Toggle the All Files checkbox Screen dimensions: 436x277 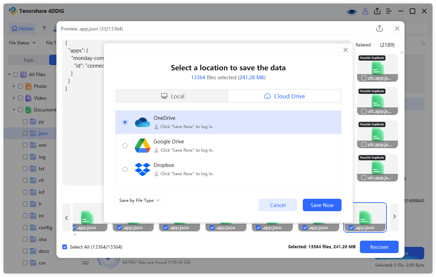16,74
